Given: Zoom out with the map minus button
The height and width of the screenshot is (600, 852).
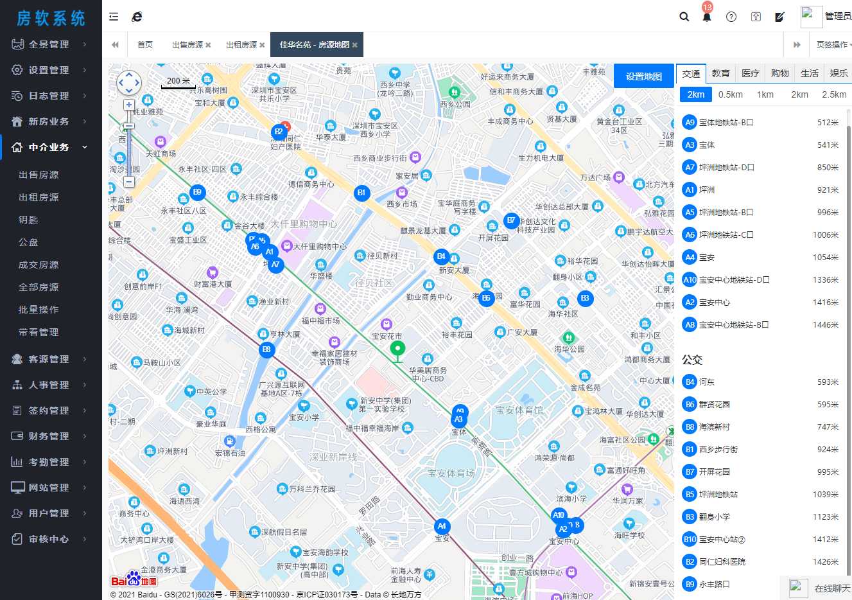Looking at the screenshot, I should point(129,182).
